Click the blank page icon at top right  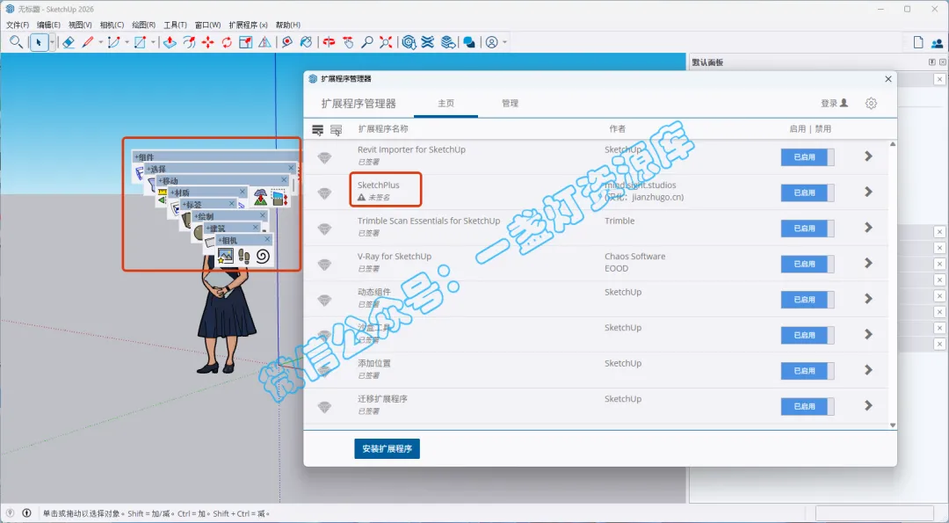[x=918, y=42]
